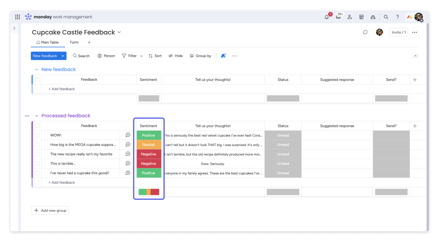
Task: Open the toolbar Search option
Action: 81,56
